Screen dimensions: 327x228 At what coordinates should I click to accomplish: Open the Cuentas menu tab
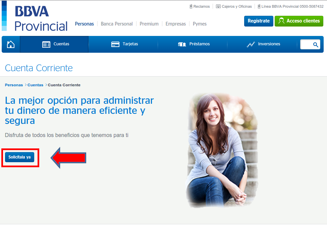(54, 44)
